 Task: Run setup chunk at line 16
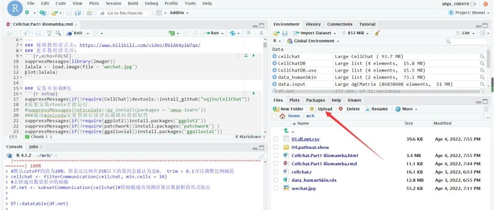click(253, 94)
